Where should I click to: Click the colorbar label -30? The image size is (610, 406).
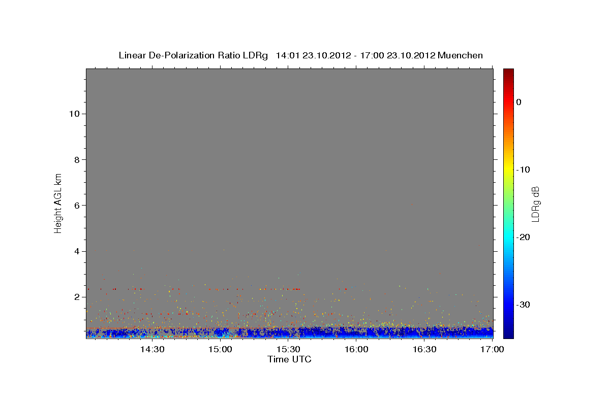tap(524, 304)
